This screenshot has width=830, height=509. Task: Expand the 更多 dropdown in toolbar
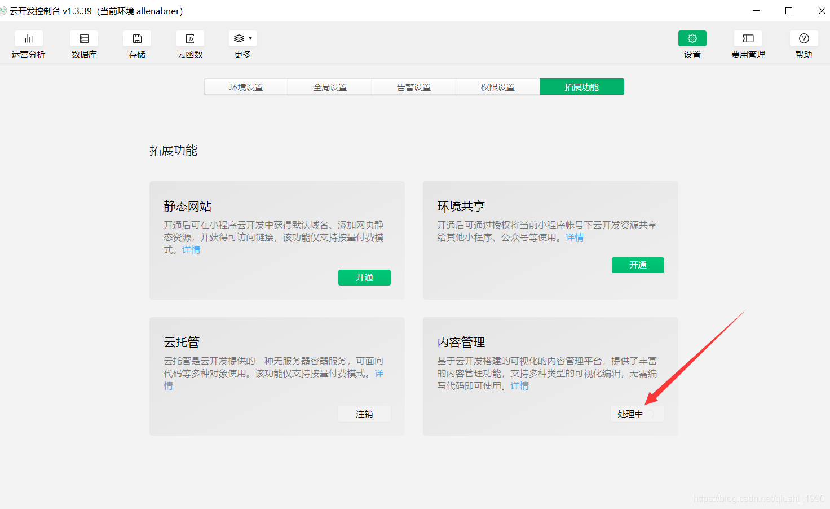tap(243, 38)
